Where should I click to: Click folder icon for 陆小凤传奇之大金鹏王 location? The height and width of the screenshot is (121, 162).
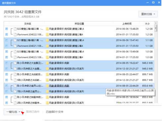(x=47, y=63)
